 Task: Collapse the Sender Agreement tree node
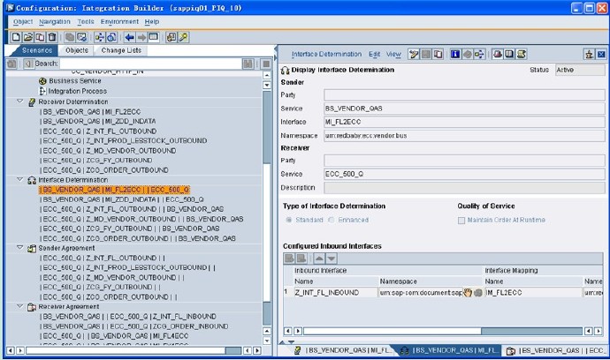point(19,247)
